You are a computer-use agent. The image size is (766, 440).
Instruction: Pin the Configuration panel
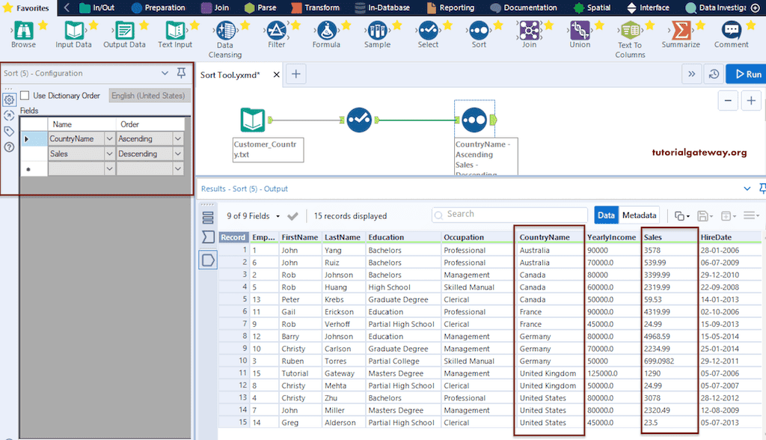click(x=181, y=73)
